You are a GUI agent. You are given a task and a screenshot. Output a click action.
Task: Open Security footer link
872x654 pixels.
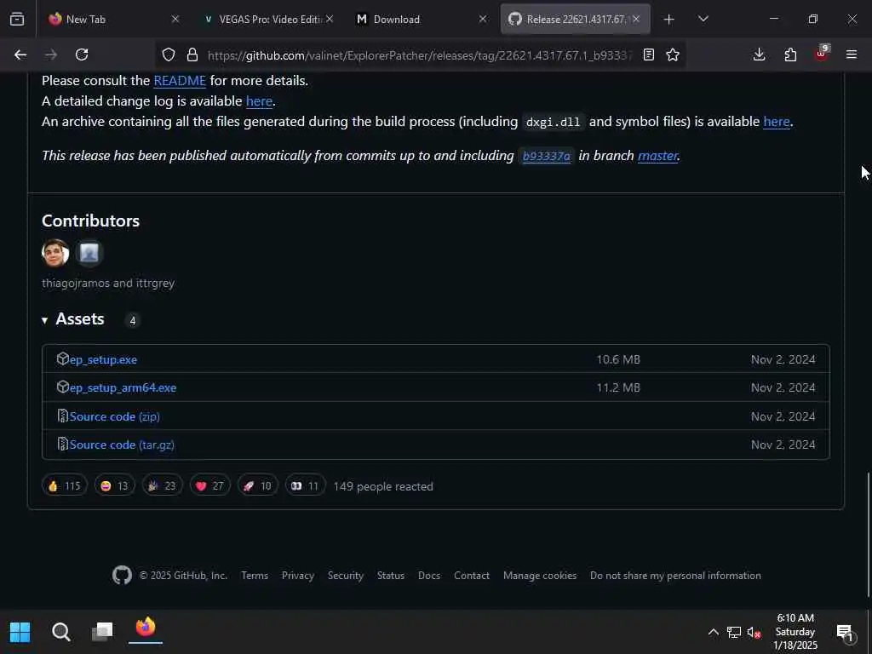coord(346,576)
